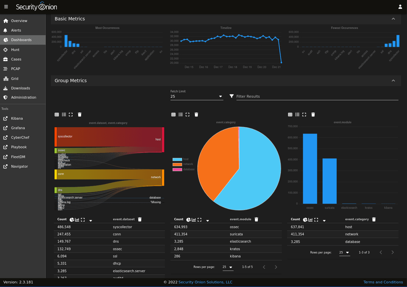Image resolution: width=407 pixels, height=287 pixels.
Task: Show pie chart for the event.dataset table
Action: pyautogui.click(x=72, y=220)
